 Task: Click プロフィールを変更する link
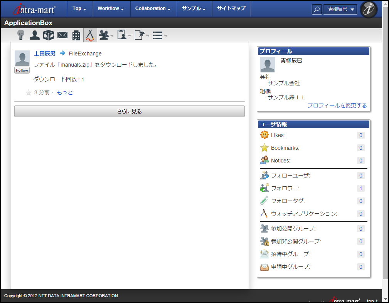point(337,105)
